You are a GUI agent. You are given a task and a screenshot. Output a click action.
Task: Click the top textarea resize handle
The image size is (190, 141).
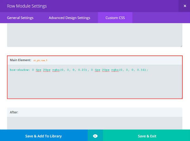tap(181, 46)
